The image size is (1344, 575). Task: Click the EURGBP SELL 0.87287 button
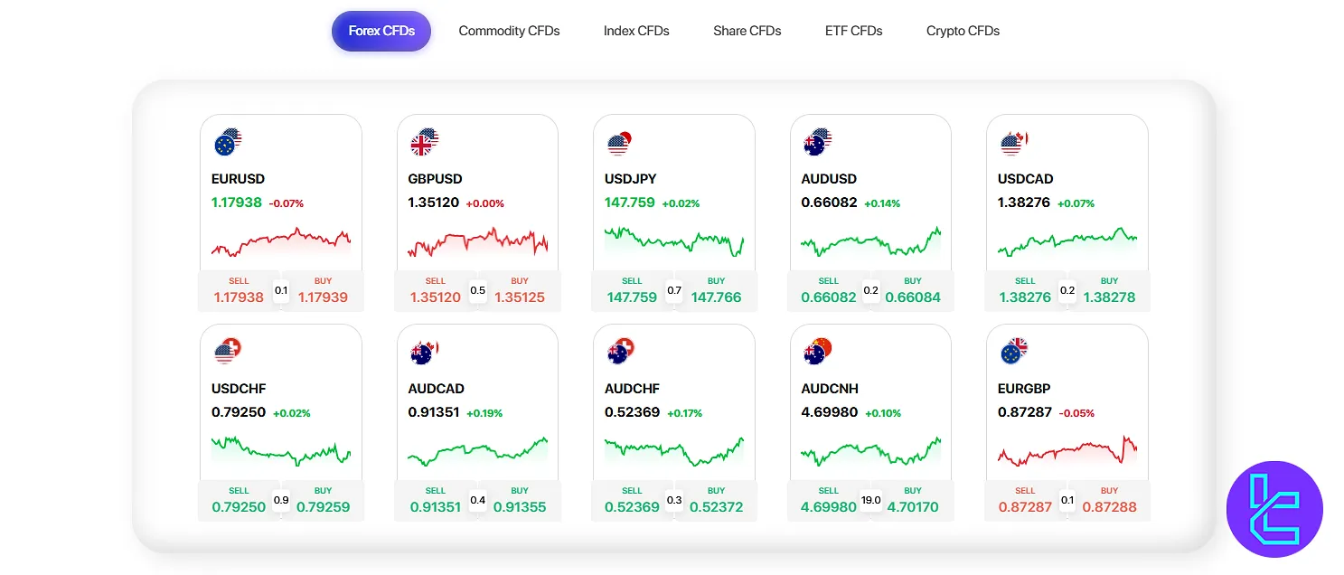click(x=1025, y=501)
